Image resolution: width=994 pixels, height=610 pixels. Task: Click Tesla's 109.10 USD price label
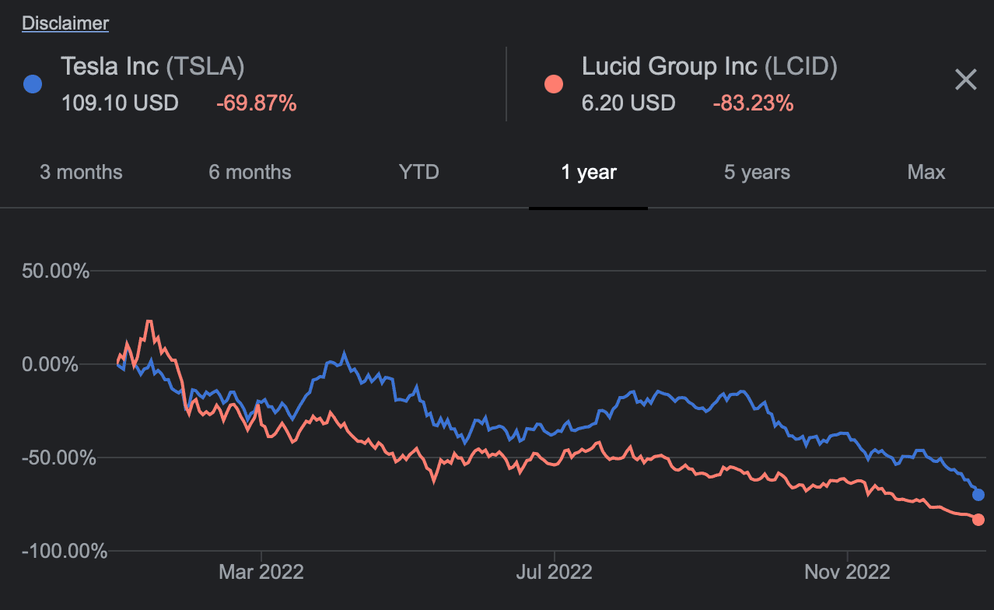(x=120, y=103)
